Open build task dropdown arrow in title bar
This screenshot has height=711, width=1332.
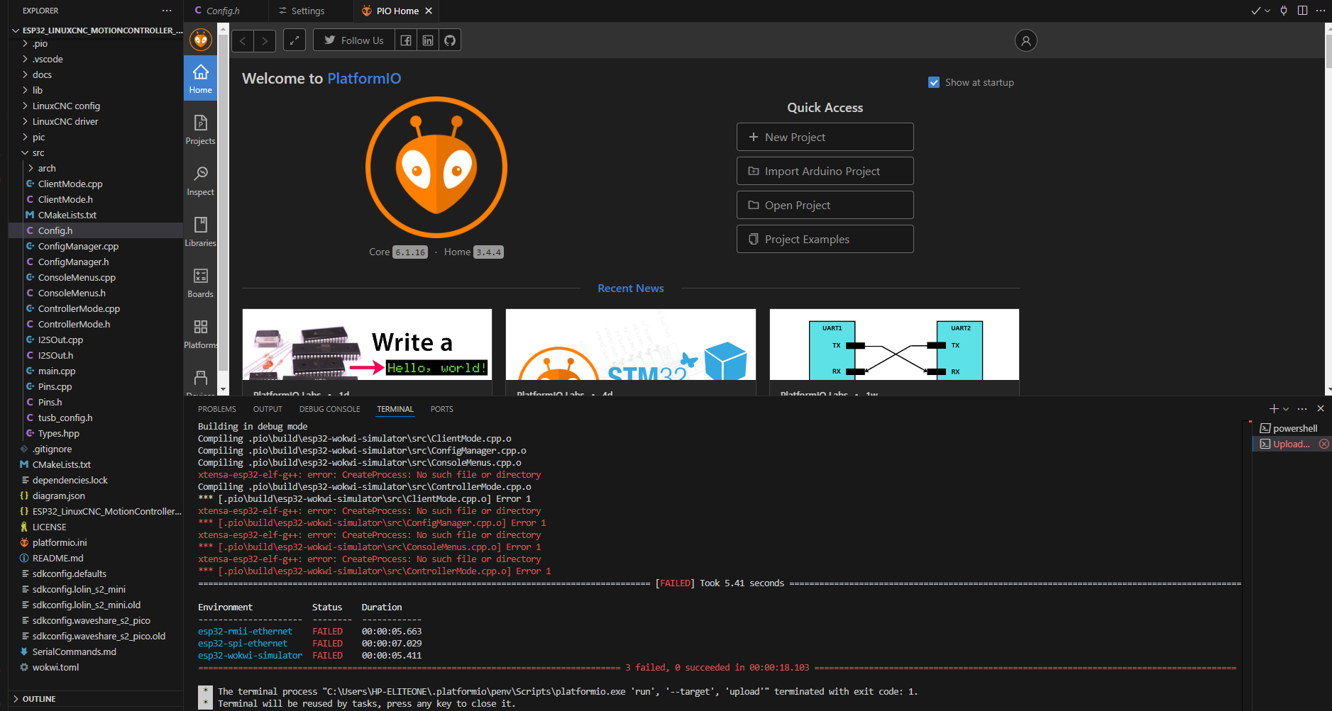click(x=1267, y=11)
